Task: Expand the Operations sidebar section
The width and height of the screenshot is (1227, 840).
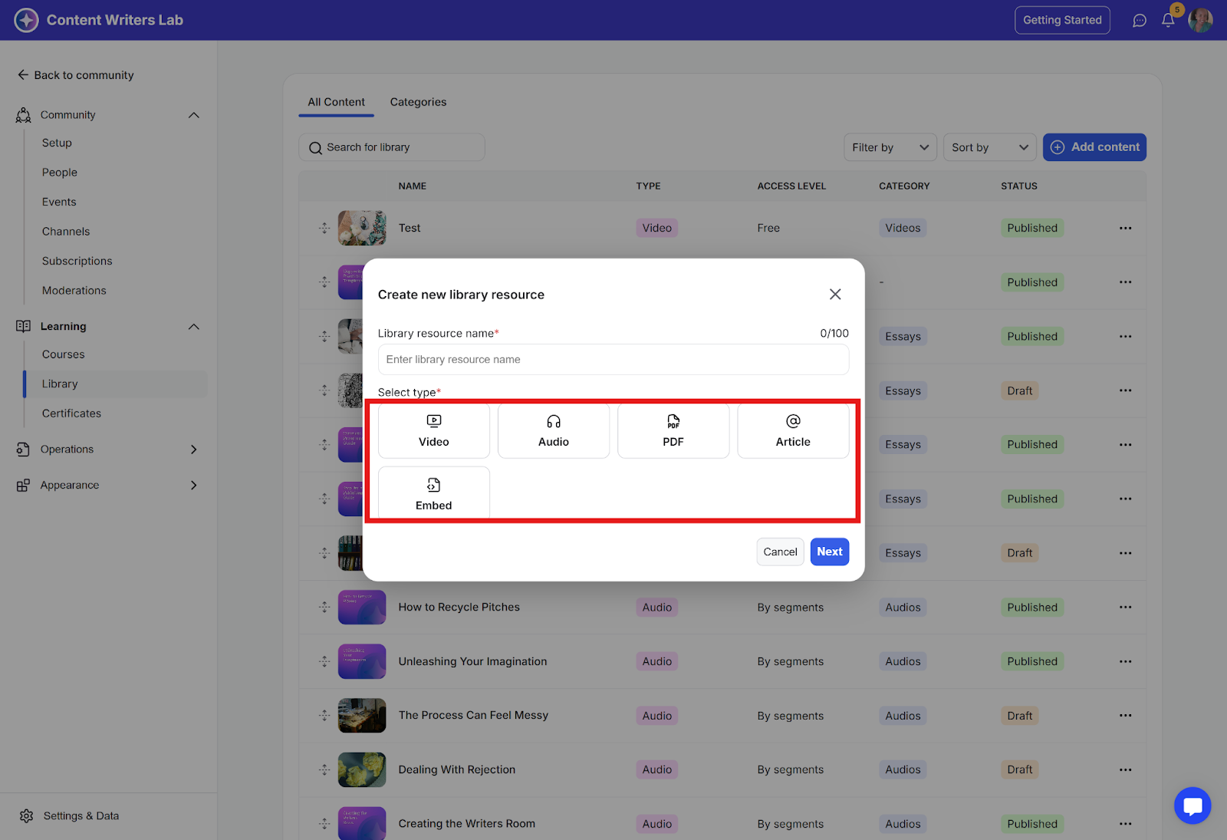Action: point(194,450)
